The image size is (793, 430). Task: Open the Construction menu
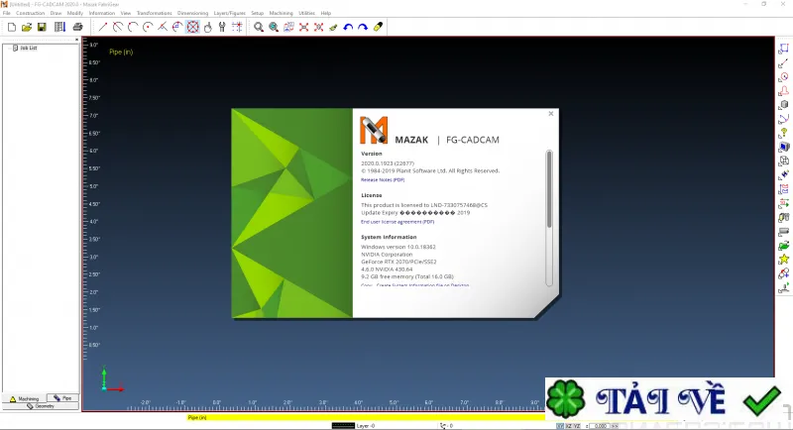31,13
